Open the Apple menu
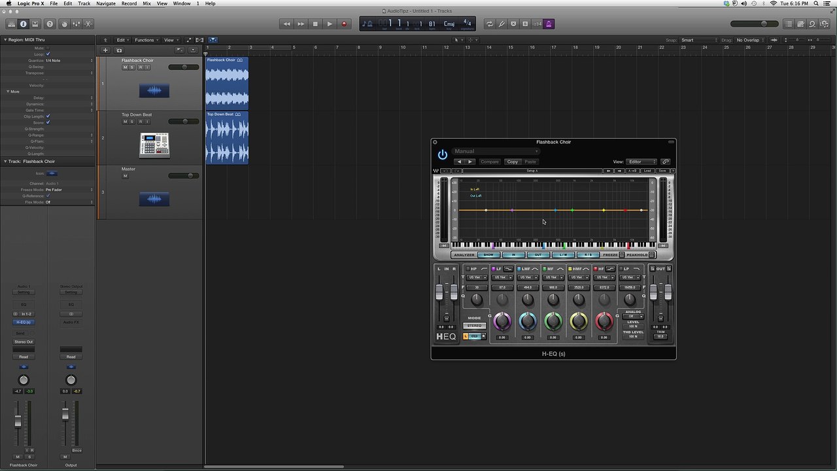 9,3
